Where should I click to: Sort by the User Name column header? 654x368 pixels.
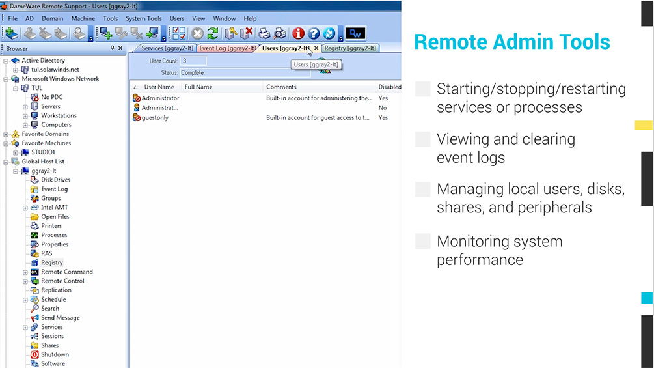tap(159, 87)
